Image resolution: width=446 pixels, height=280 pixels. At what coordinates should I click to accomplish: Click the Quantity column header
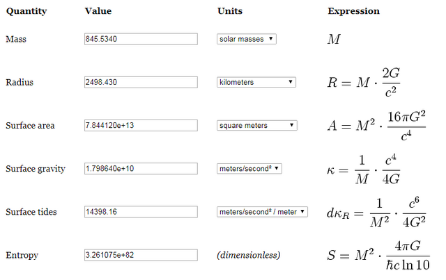[26, 11]
